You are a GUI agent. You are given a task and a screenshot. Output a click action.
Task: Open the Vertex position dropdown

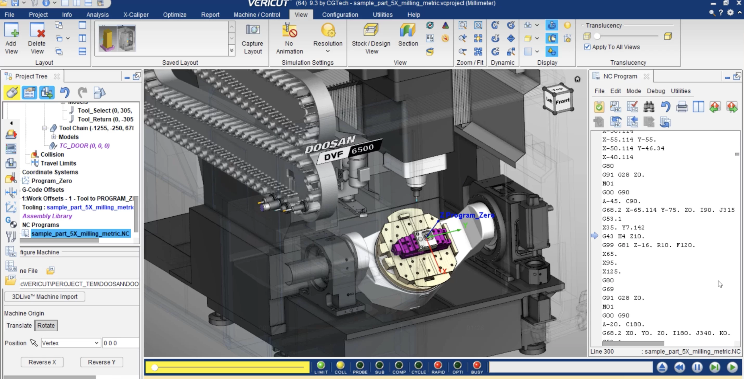(71, 343)
